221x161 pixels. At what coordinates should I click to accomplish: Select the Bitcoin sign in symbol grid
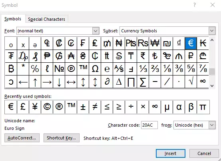(x=11, y=69)
